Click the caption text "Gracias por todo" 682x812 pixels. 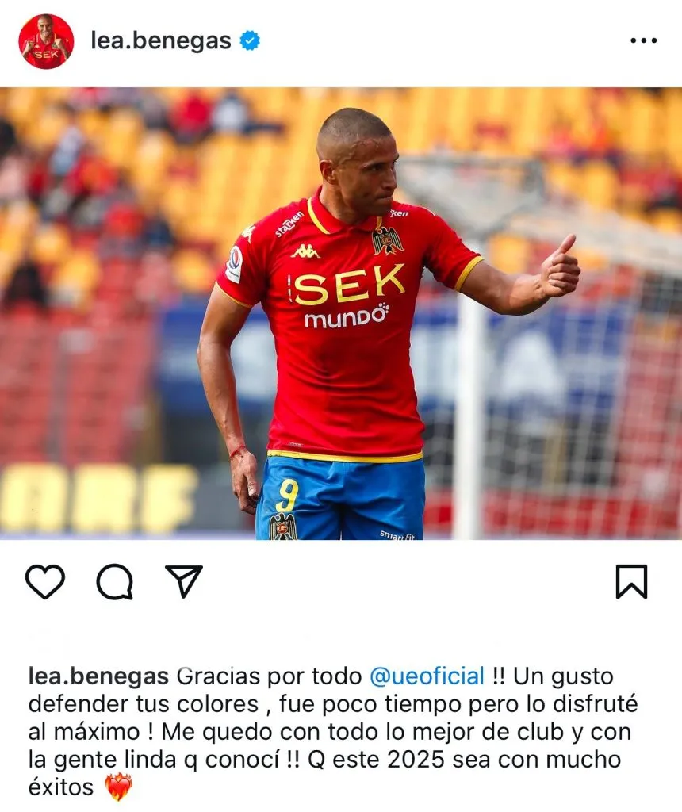(270, 676)
